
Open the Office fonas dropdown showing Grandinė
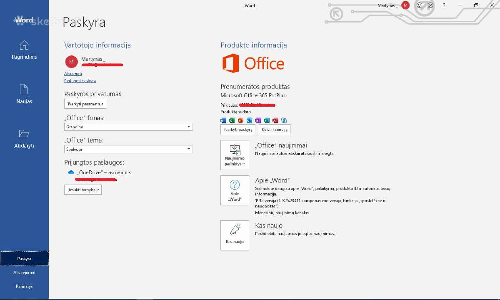[x=128, y=127]
